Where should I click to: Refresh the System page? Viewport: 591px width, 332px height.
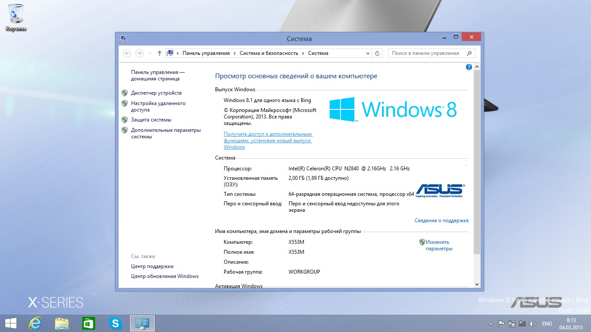[x=377, y=53]
